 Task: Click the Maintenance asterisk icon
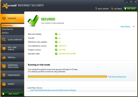[x=4, y=75]
